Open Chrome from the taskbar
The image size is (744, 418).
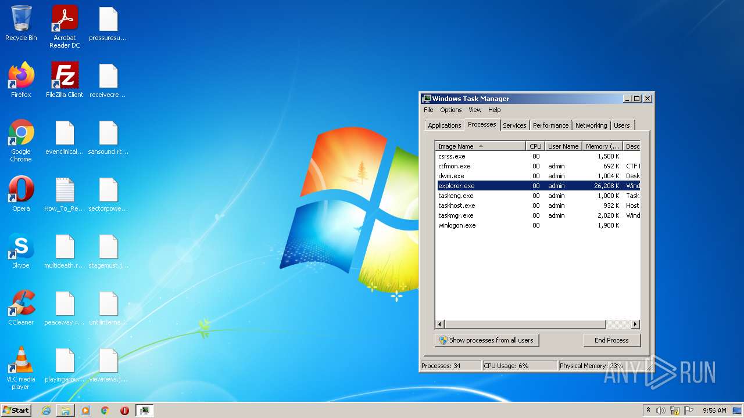pos(105,410)
